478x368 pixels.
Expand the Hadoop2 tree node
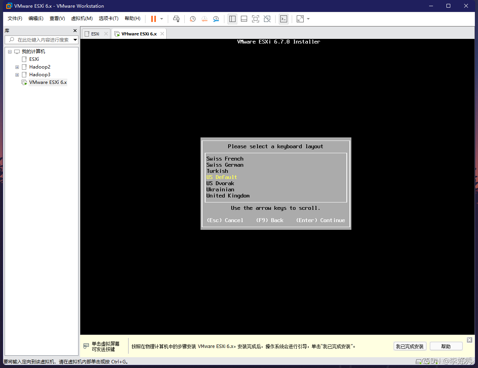click(17, 67)
